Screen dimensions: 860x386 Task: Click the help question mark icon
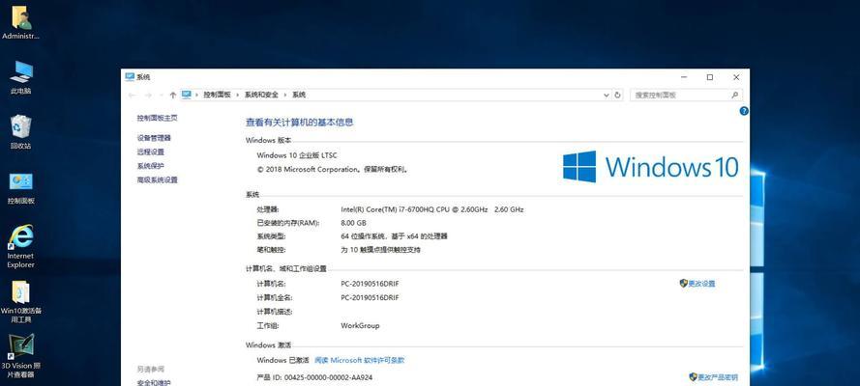(744, 111)
